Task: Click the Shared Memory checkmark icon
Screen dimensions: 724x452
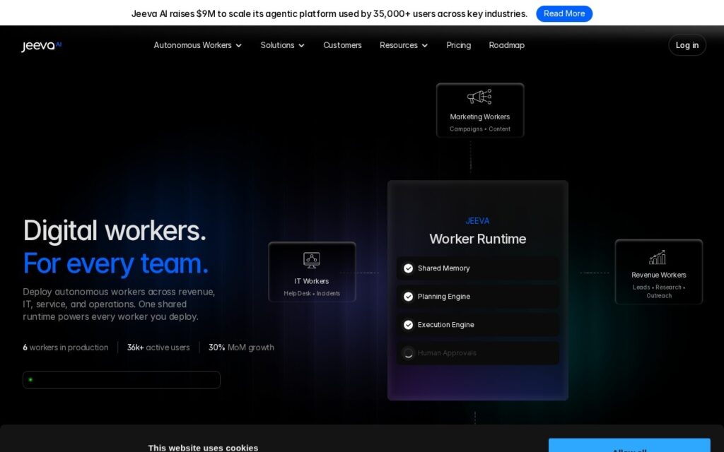Action: tap(408, 268)
